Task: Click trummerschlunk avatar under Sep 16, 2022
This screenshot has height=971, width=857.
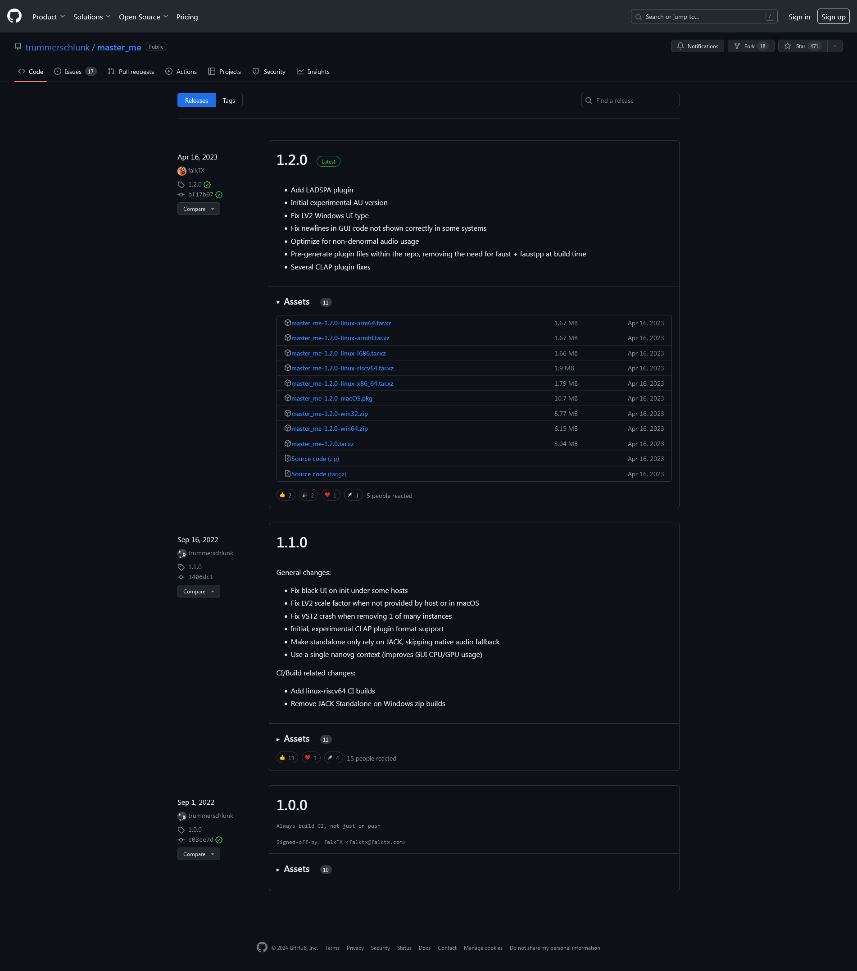Action: (x=182, y=553)
